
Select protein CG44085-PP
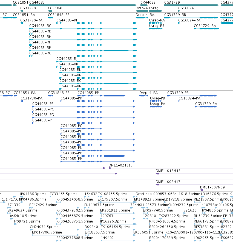click(x=88, y=93)
